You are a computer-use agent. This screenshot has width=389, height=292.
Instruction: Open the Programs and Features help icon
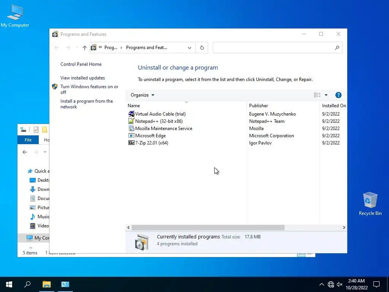pyautogui.click(x=338, y=95)
